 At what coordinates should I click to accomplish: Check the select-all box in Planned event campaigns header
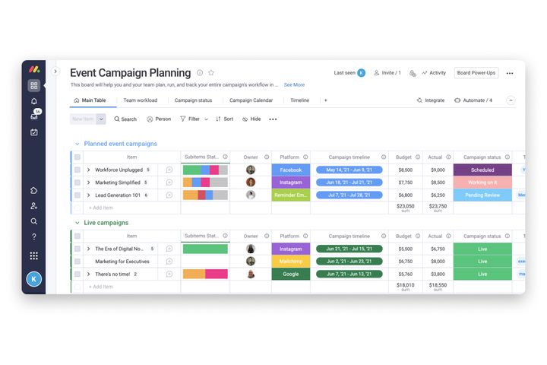[77, 157]
